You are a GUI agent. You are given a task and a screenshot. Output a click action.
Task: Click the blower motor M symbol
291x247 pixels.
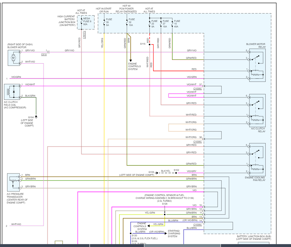click(x=14, y=58)
